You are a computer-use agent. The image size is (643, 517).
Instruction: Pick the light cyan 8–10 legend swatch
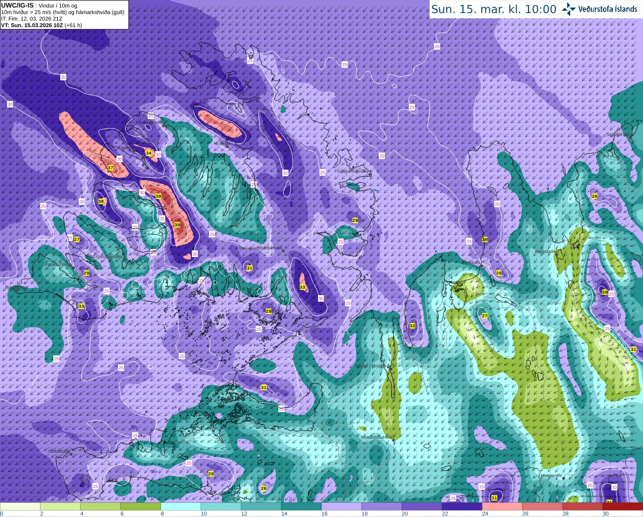[181, 507]
